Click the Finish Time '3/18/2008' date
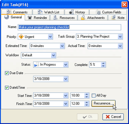The width and height of the screenshot is (129, 124). [42, 104]
